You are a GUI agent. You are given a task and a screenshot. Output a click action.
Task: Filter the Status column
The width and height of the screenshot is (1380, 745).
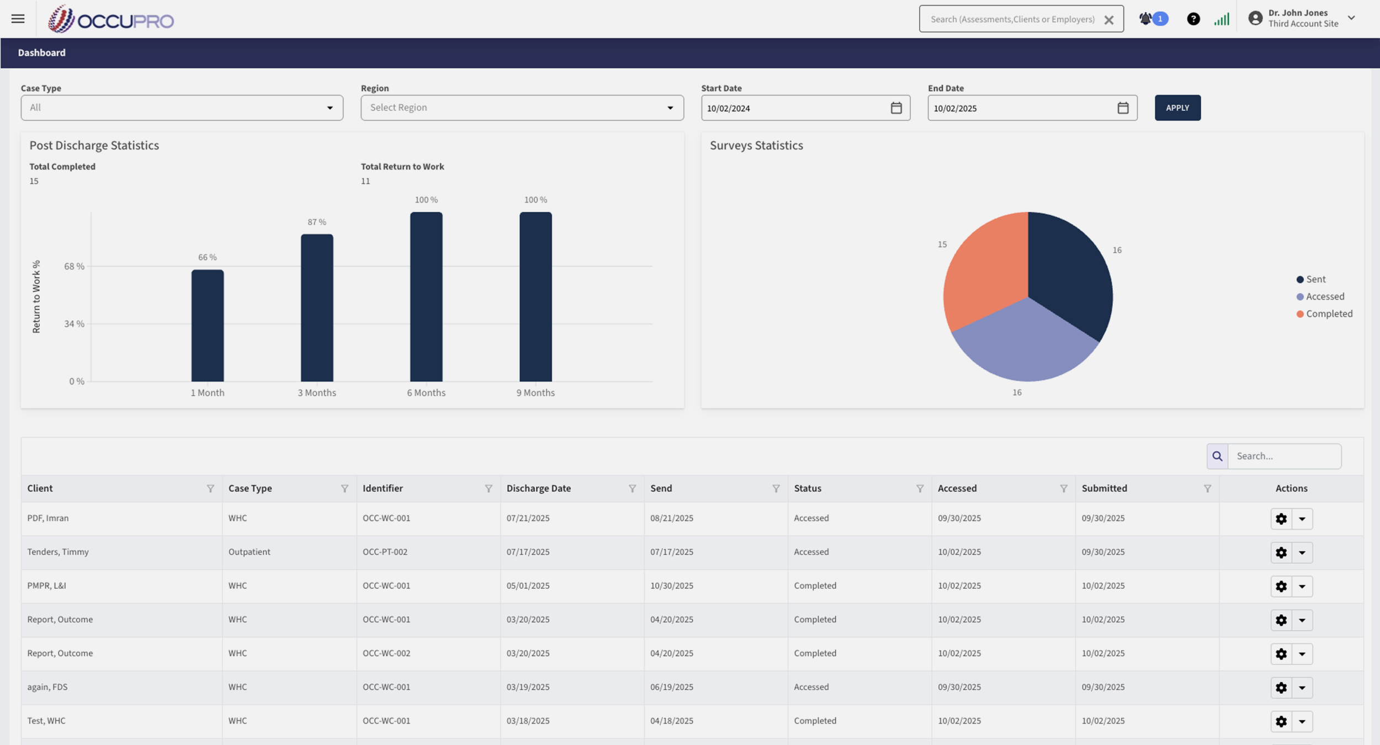tap(920, 488)
